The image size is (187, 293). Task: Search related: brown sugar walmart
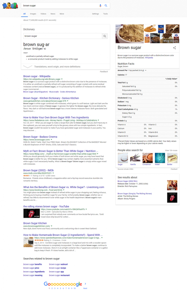click(x=58, y=264)
